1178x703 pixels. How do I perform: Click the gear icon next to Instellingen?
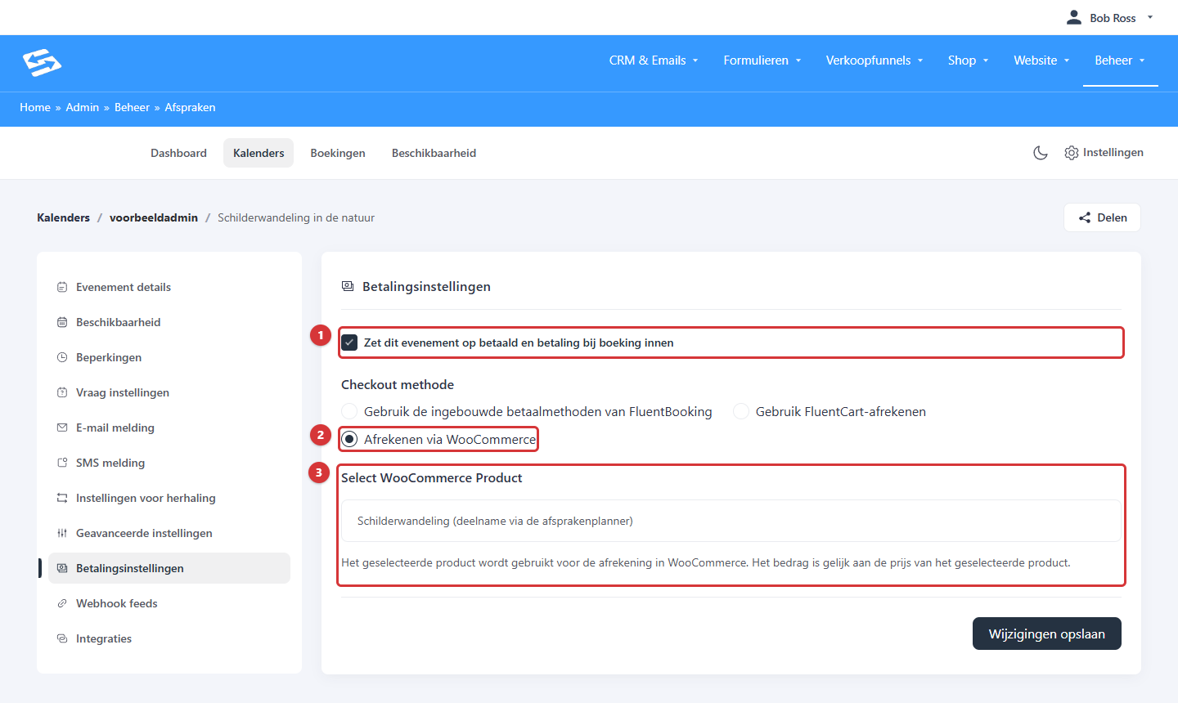(x=1072, y=153)
